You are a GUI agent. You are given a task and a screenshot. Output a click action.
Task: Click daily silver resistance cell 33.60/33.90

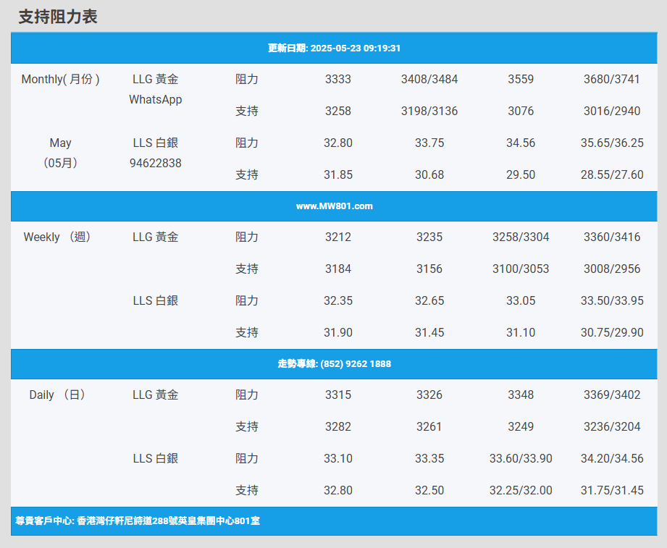pos(521,459)
